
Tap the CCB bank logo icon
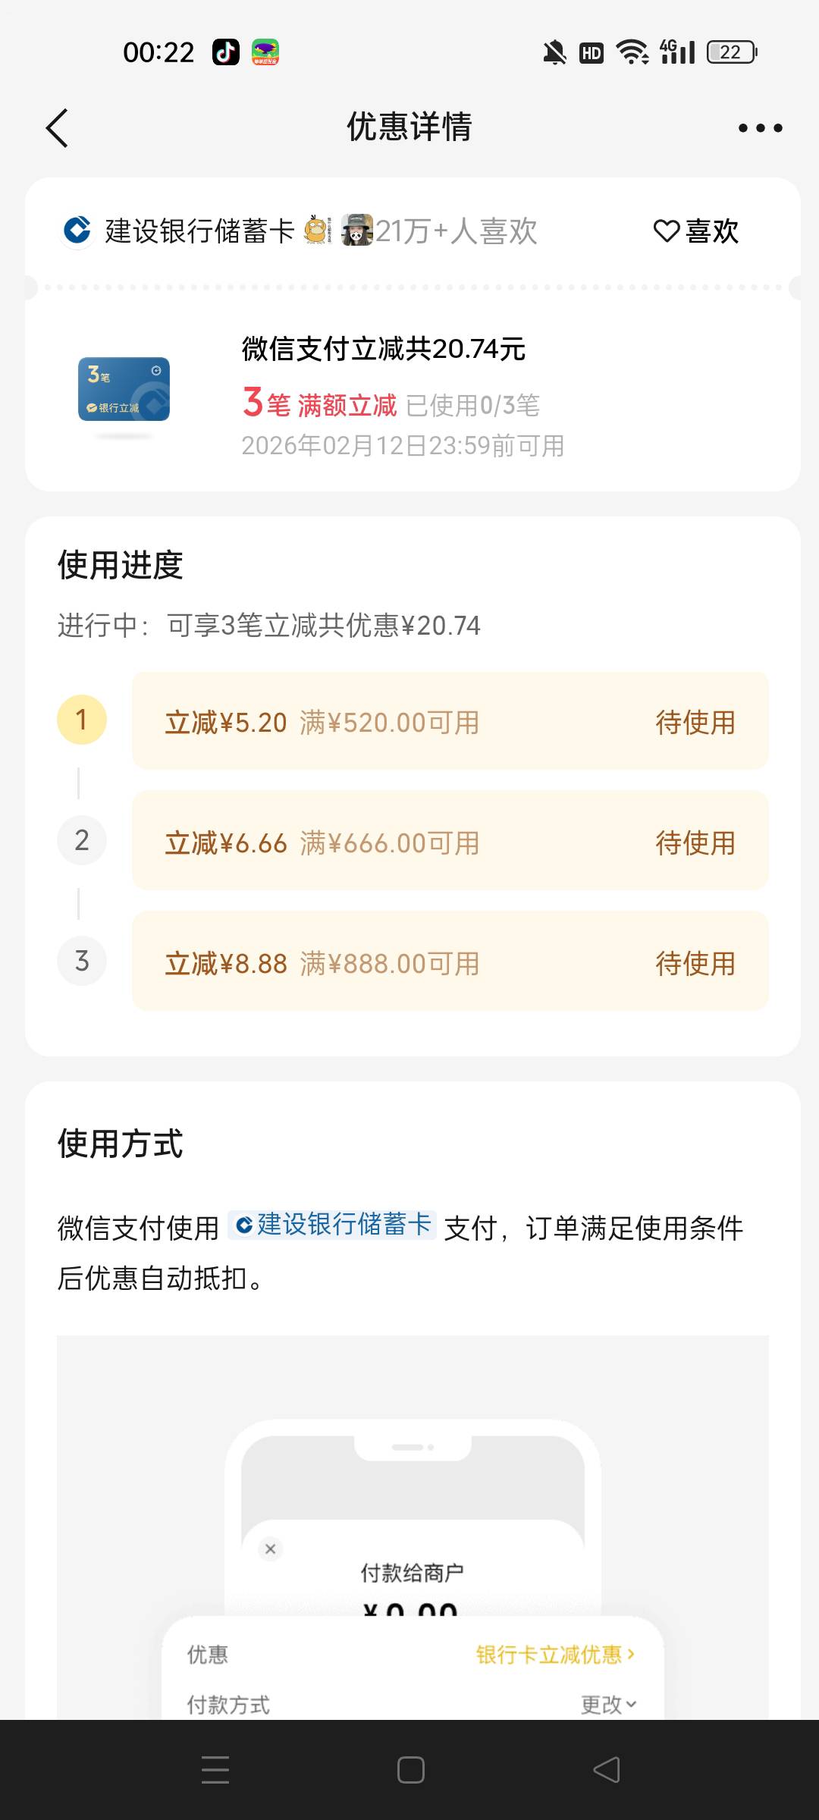click(77, 231)
